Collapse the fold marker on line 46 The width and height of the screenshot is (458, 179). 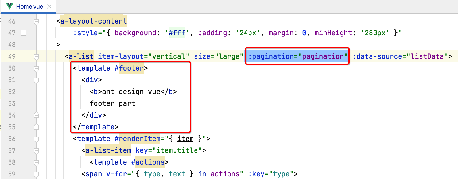(x=37, y=21)
